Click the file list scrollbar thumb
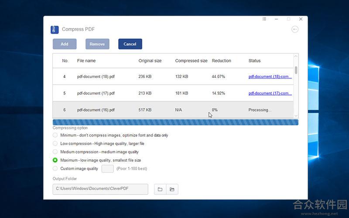This screenshot has width=349, height=218. click(x=296, y=70)
